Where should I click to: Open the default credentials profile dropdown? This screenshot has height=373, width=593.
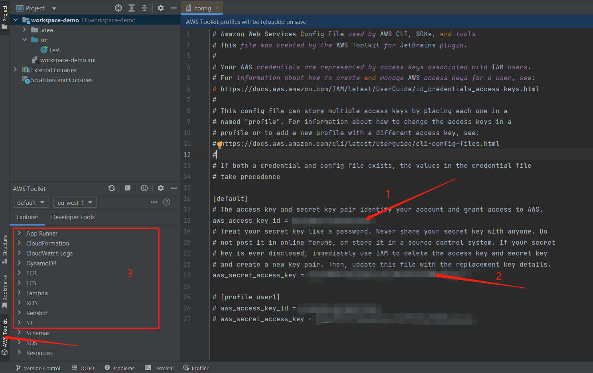pos(31,202)
